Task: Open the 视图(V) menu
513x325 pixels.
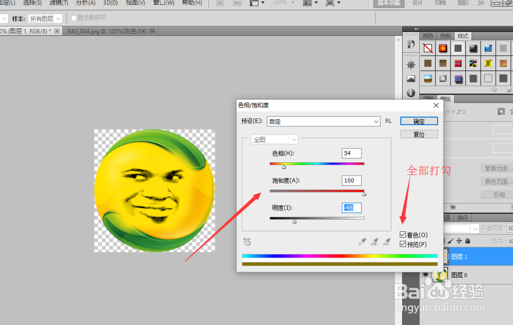Action: (x=135, y=3)
